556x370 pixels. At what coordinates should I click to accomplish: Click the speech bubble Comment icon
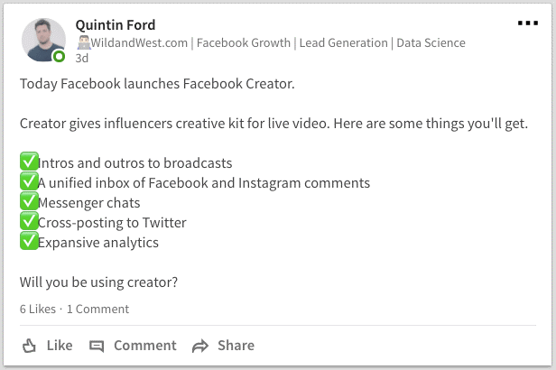tap(97, 347)
